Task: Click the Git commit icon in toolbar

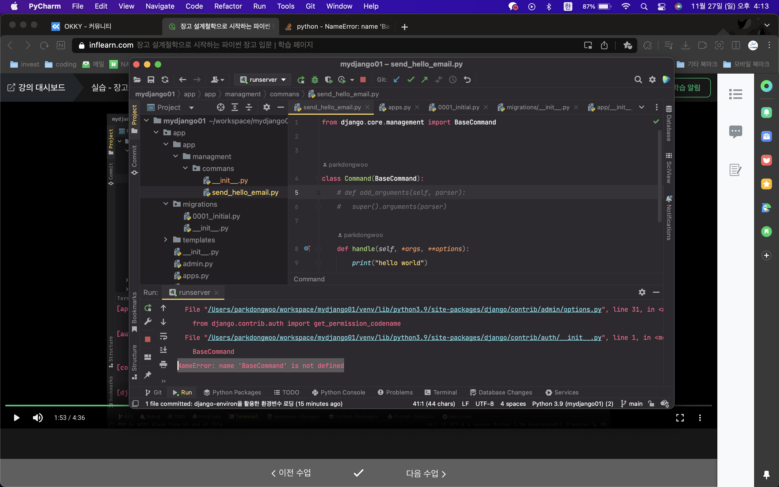Action: [411, 80]
